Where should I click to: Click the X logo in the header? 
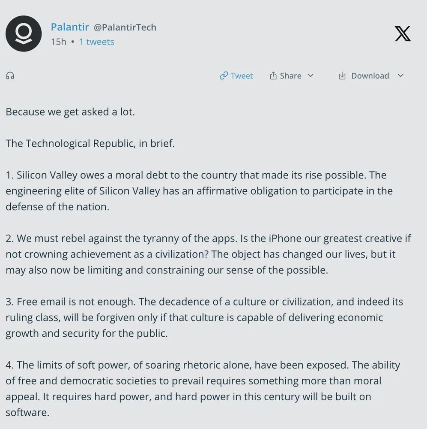click(403, 33)
